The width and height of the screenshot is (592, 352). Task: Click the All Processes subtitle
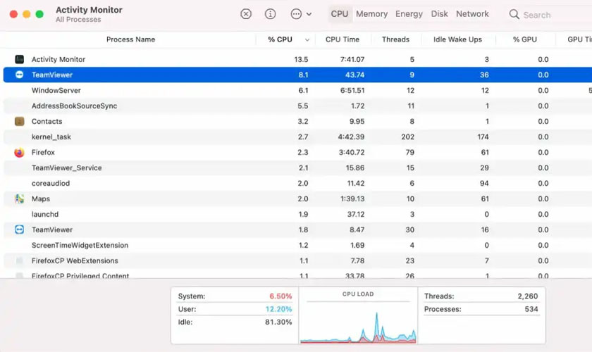[x=78, y=20]
